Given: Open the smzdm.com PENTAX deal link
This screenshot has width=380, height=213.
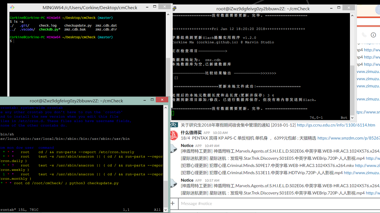Looking at the screenshot, I should 348,138.
